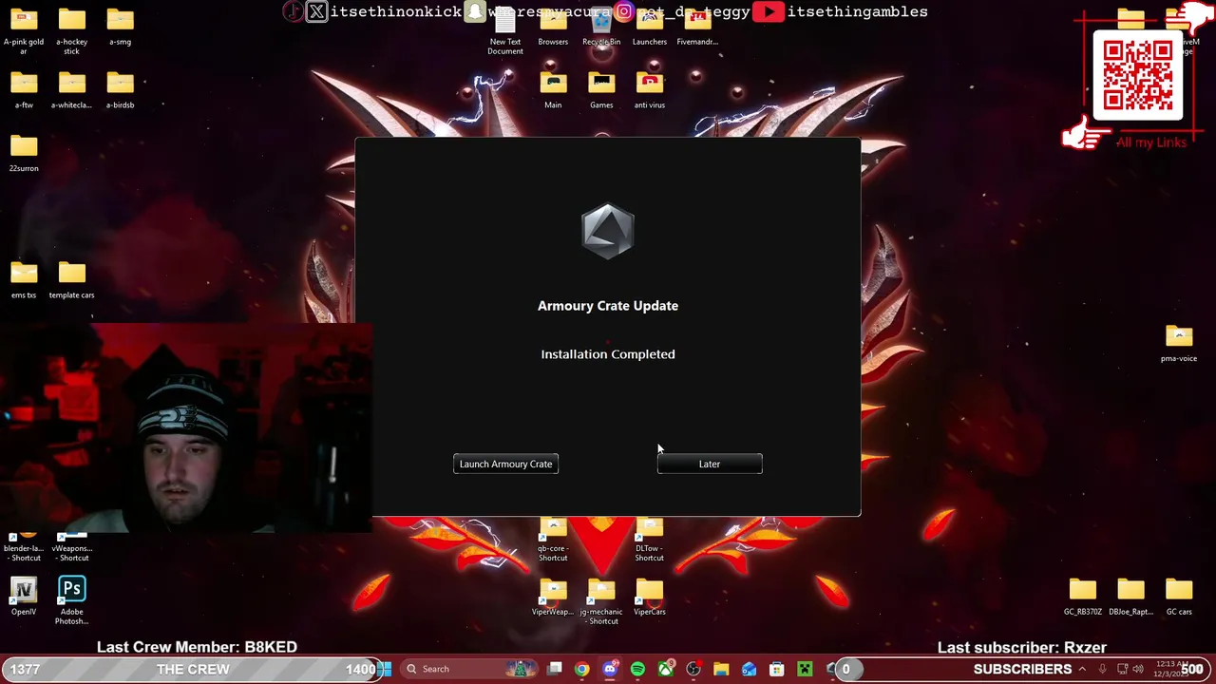
Task: Open Microsoft Store from the taskbar
Action: tap(777, 669)
